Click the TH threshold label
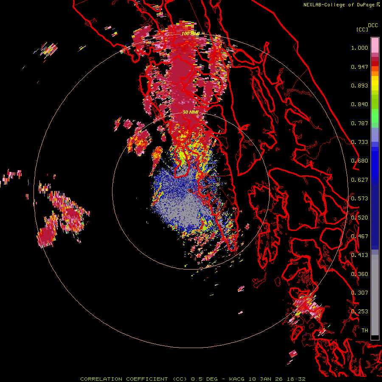This screenshot has height=382, width=382. (x=365, y=331)
